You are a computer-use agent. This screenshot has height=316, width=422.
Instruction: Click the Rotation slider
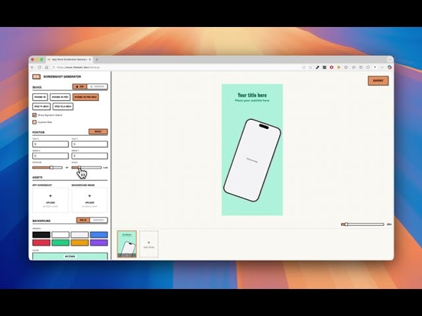coord(47,167)
